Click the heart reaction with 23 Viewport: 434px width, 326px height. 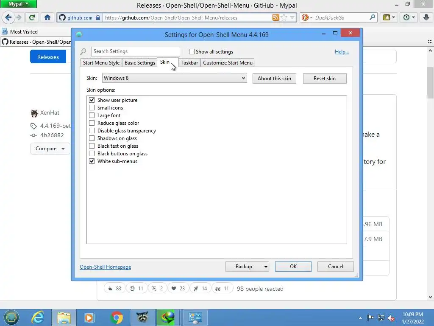[178, 289]
